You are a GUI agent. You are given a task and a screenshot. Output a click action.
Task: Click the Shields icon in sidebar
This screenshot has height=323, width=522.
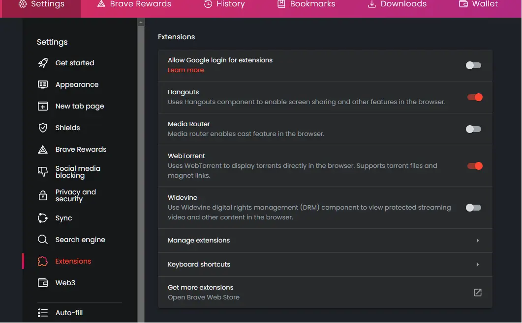pos(43,128)
